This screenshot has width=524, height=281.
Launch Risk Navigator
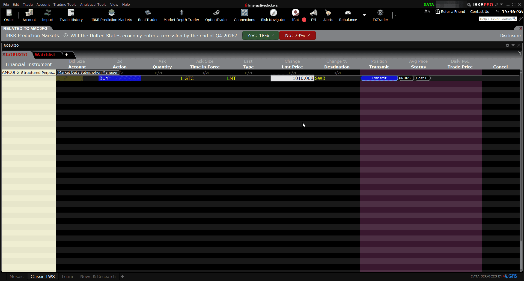(273, 16)
